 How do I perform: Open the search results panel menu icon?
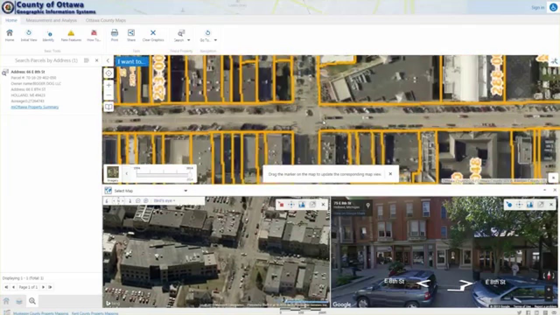click(x=87, y=60)
